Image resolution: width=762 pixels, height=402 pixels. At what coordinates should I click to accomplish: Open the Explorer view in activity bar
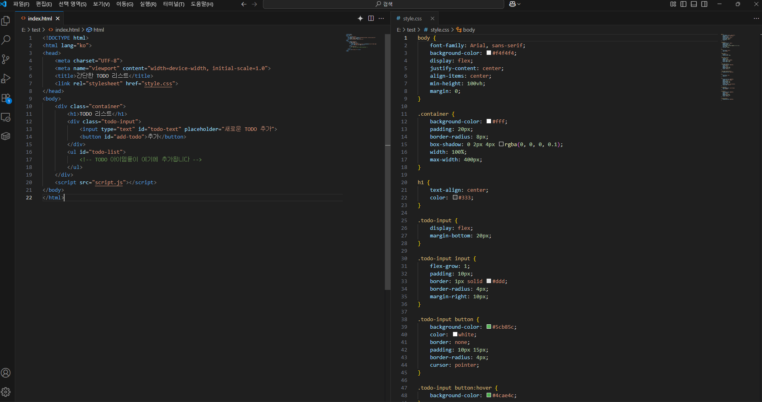coord(6,21)
